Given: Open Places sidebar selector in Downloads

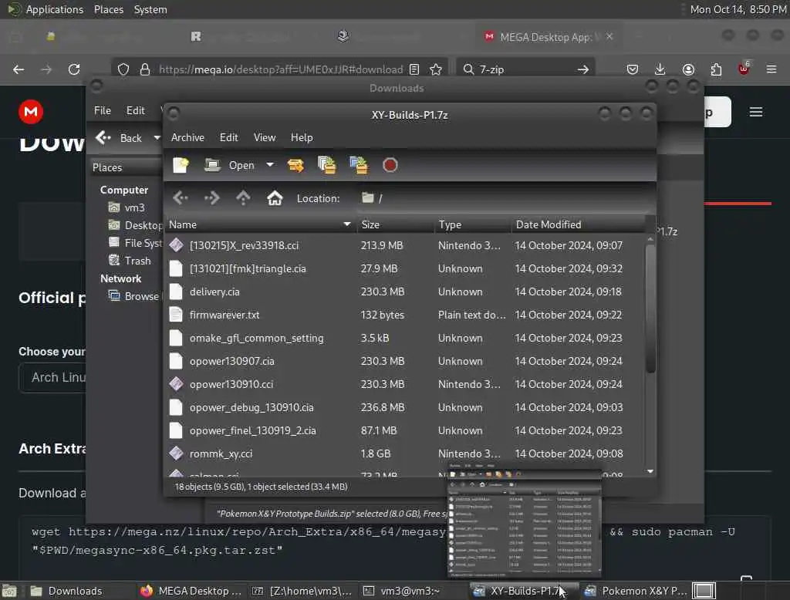Looking at the screenshot, I should click(126, 167).
